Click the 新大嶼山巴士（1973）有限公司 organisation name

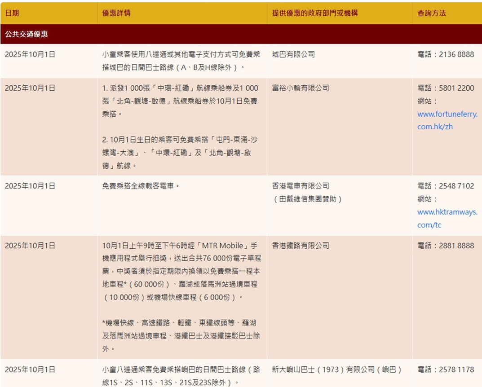tap(336, 369)
